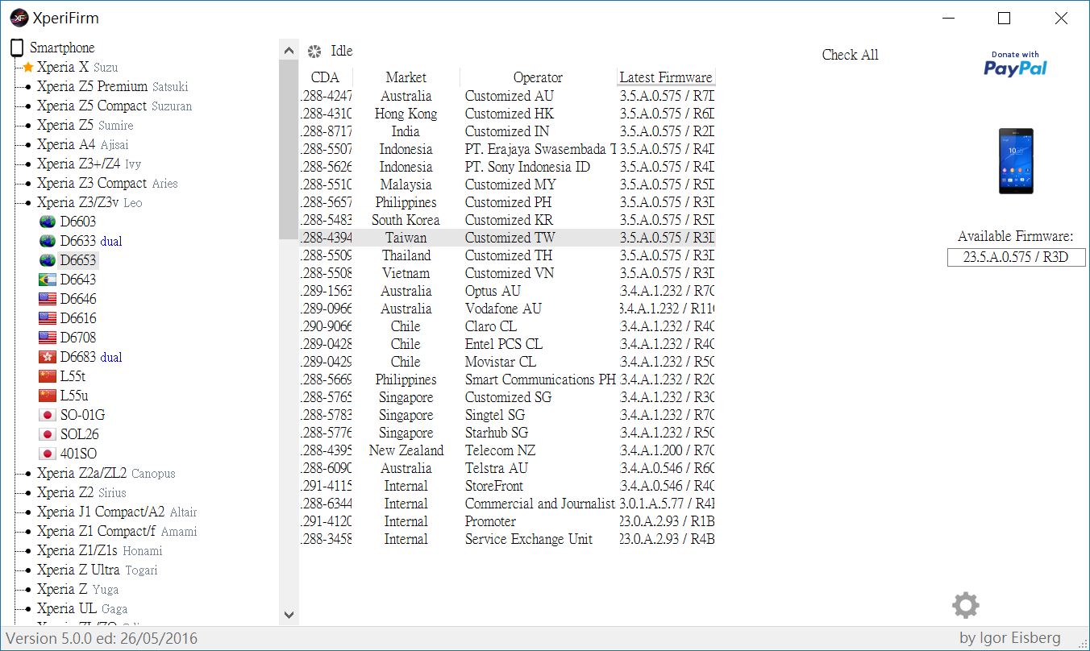Click the settings gear icon
The height and width of the screenshot is (651, 1090).
[965, 605]
